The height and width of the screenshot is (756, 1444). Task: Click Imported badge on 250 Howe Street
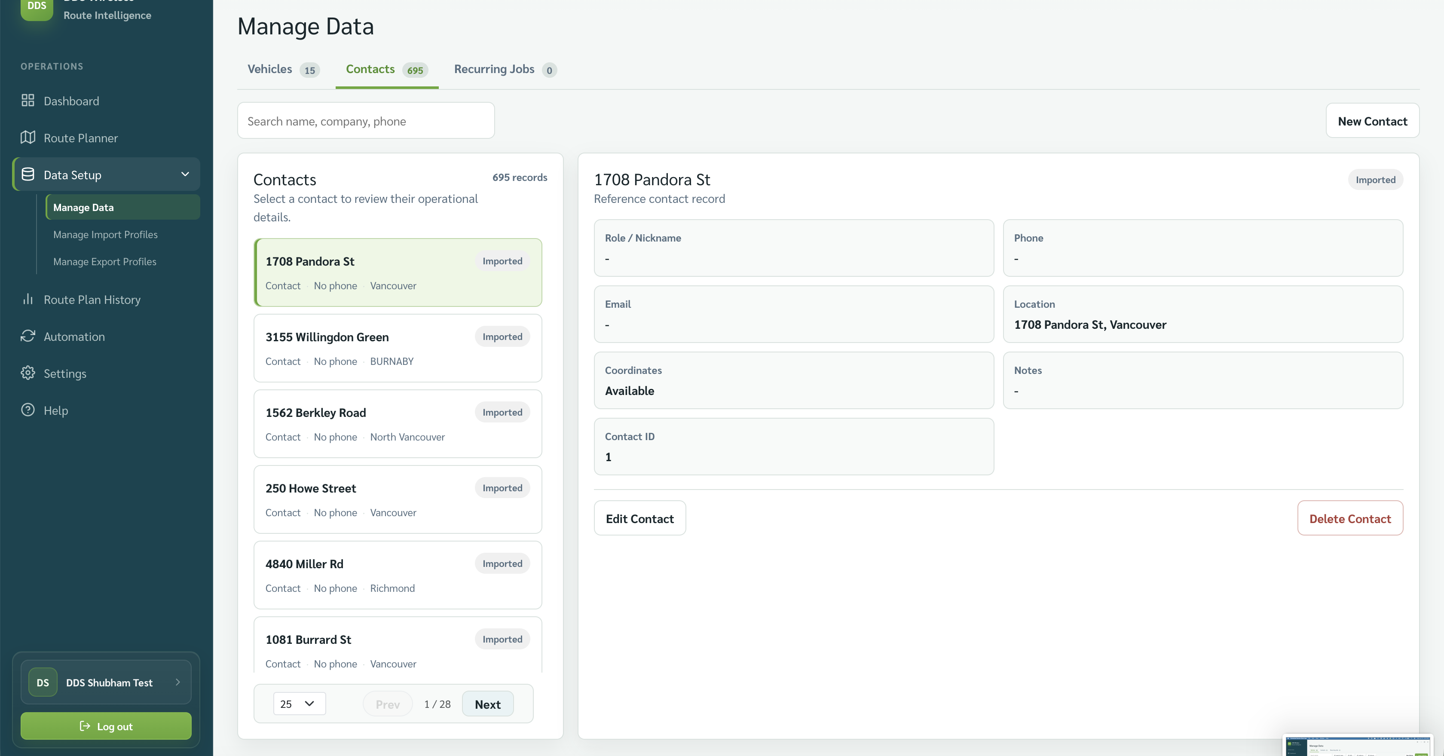[502, 487]
